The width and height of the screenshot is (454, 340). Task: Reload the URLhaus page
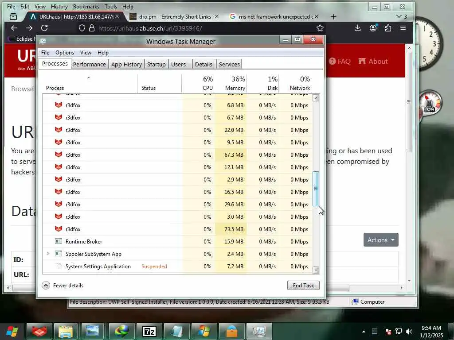click(x=44, y=28)
